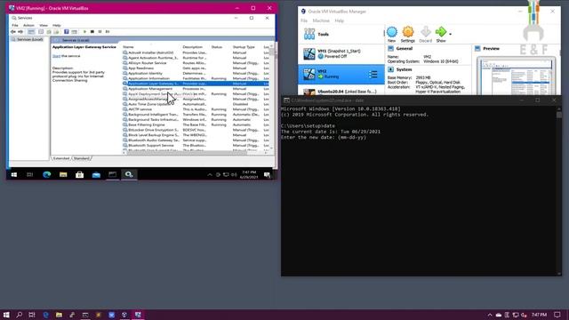Open the Help menu in VirtualBox Manager

(x=340, y=20)
